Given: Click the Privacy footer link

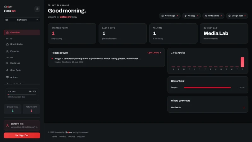Looking at the screenshot, I should [x=62, y=137].
